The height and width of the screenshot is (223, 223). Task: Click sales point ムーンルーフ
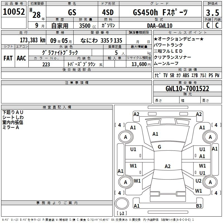point(166,63)
